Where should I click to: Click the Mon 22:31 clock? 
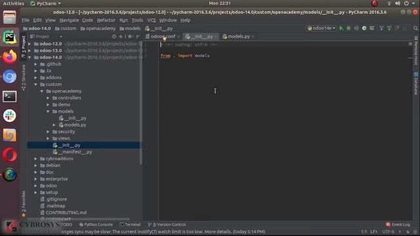[x=220, y=3]
